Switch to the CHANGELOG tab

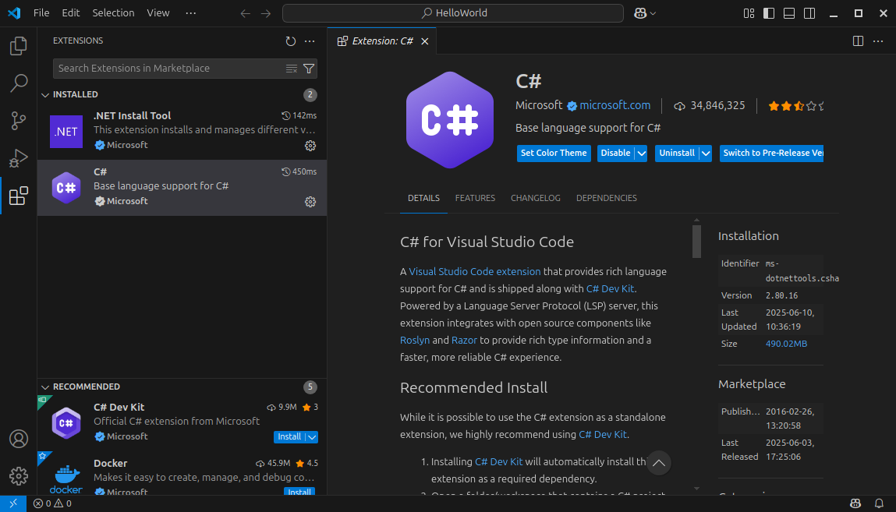pyautogui.click(x=536, y=198)
